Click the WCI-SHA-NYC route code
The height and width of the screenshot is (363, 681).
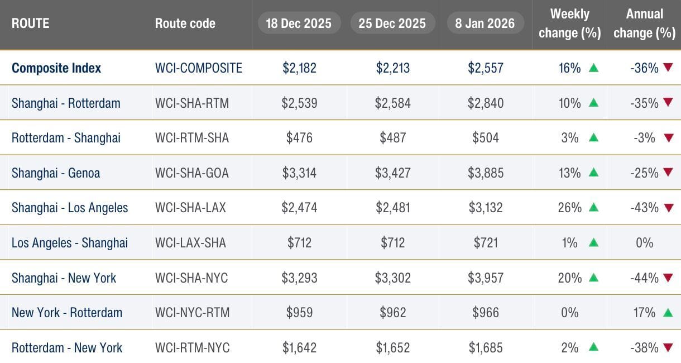pyautogui.click(x=191, y=278)
